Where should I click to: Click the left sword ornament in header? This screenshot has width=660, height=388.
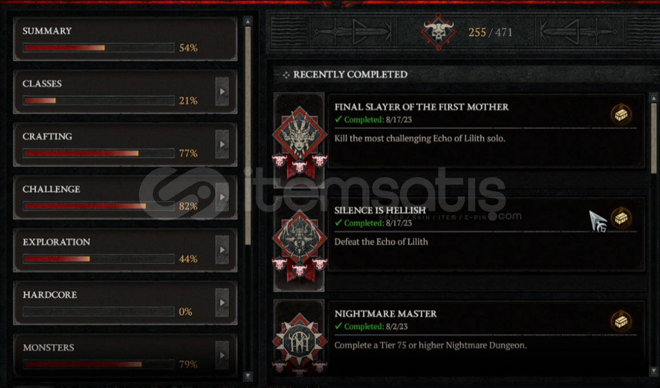pos(353,32)
